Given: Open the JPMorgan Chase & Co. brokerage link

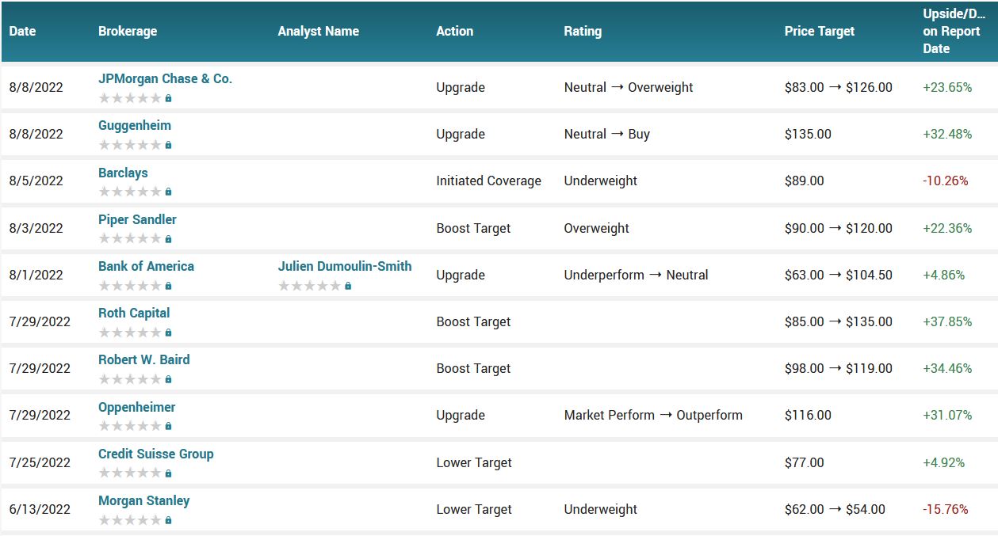Looking at the screenshot, I should [165, 79].
